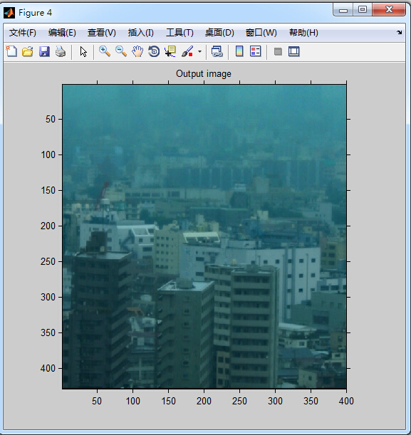Click the dock figure arrow in the menu bar
Viewport: 411px width, 435px height.
pos(400,33)
